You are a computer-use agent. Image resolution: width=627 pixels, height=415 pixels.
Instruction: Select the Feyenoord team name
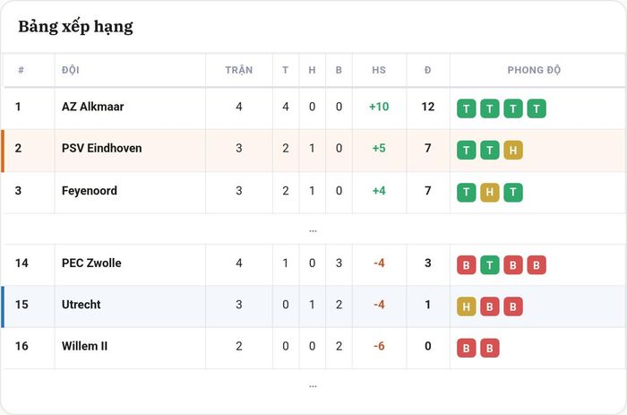click(x=90, y=191)
